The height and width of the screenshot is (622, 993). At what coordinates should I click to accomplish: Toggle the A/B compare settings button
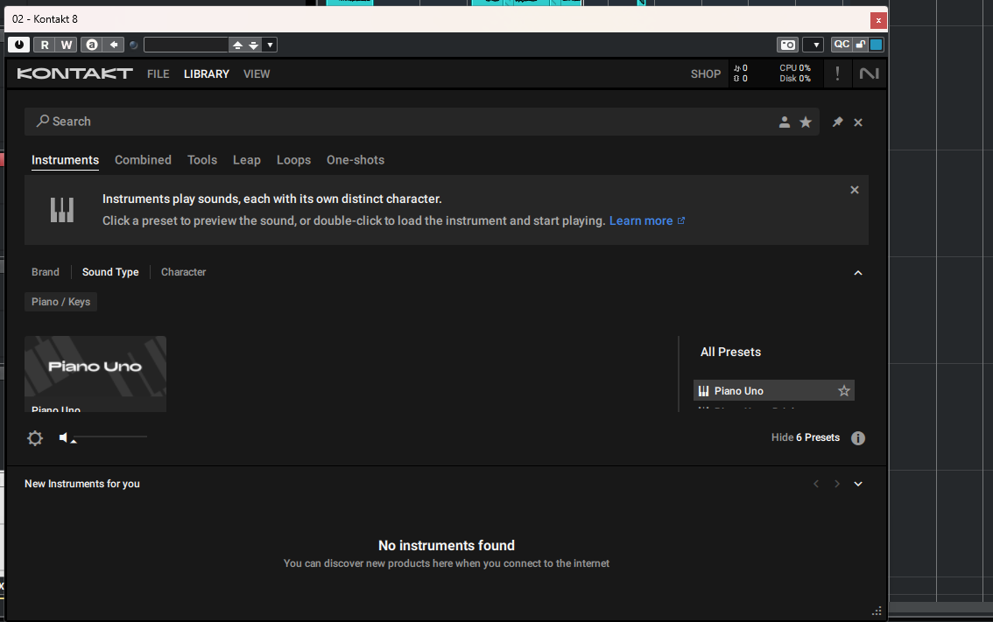pyautogui.click(x=92, y=45)
